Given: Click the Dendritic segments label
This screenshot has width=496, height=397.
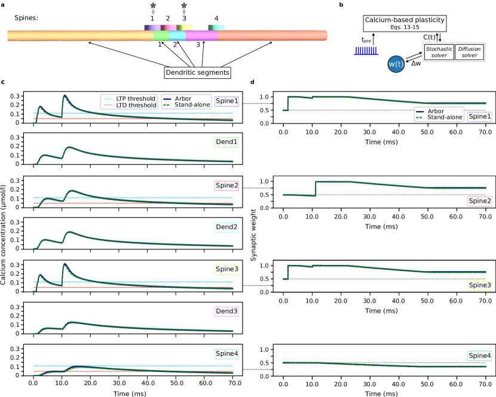Looking at the screenshot, I should 197,72.
